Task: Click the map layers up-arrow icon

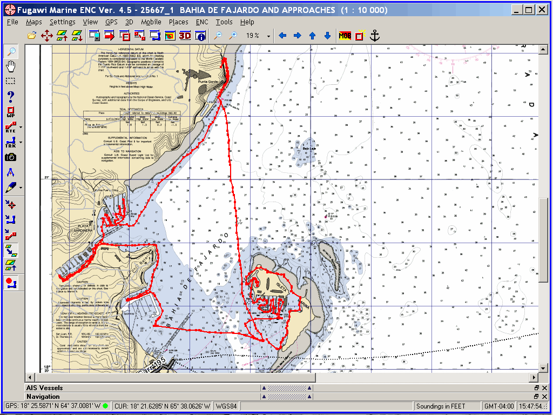Action: (x=62, y=35)
